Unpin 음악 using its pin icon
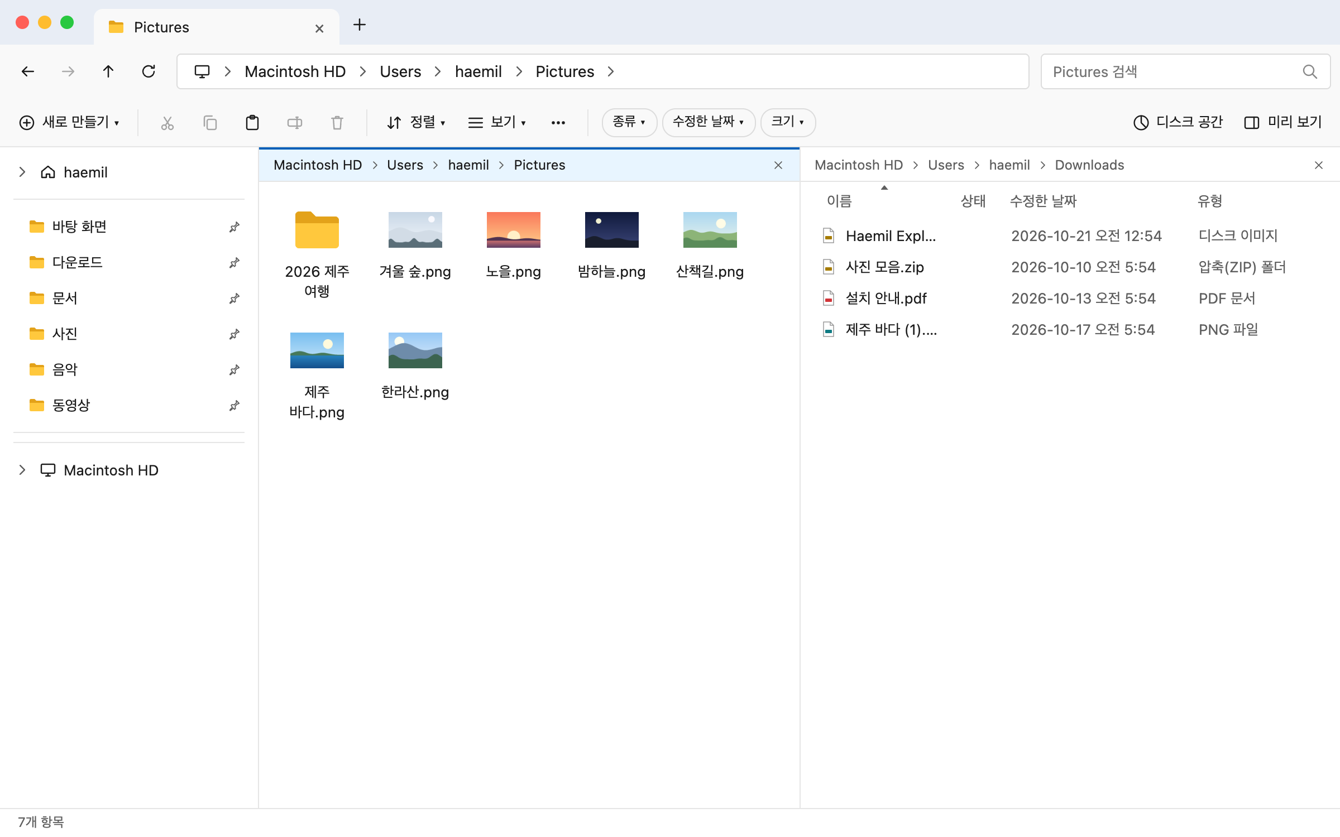The width and height of the screenshot is (1340, 837). point(234,370)
